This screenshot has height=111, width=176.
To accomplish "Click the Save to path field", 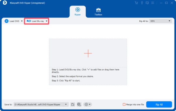I will 38,105.
